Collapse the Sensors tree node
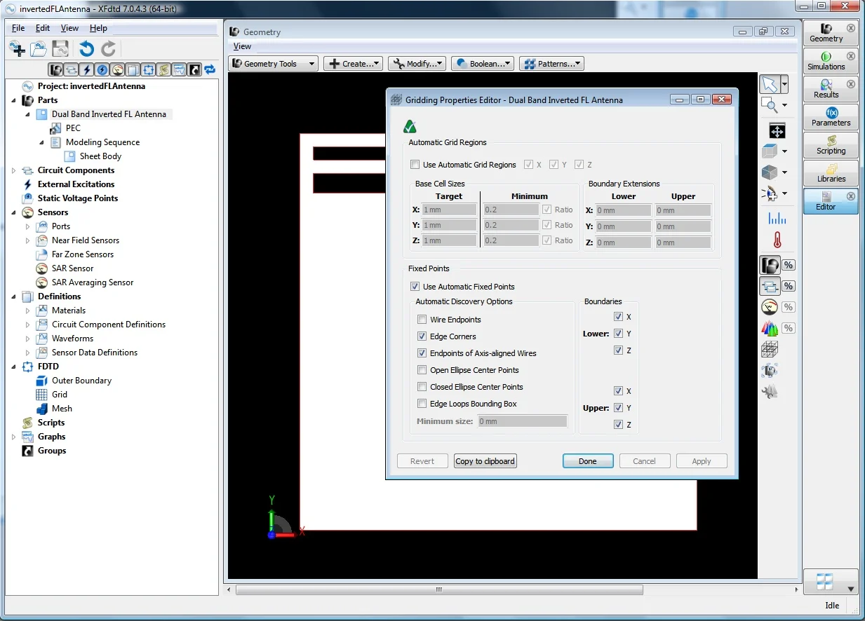This screenshot has height=621, width=865. 14,212
